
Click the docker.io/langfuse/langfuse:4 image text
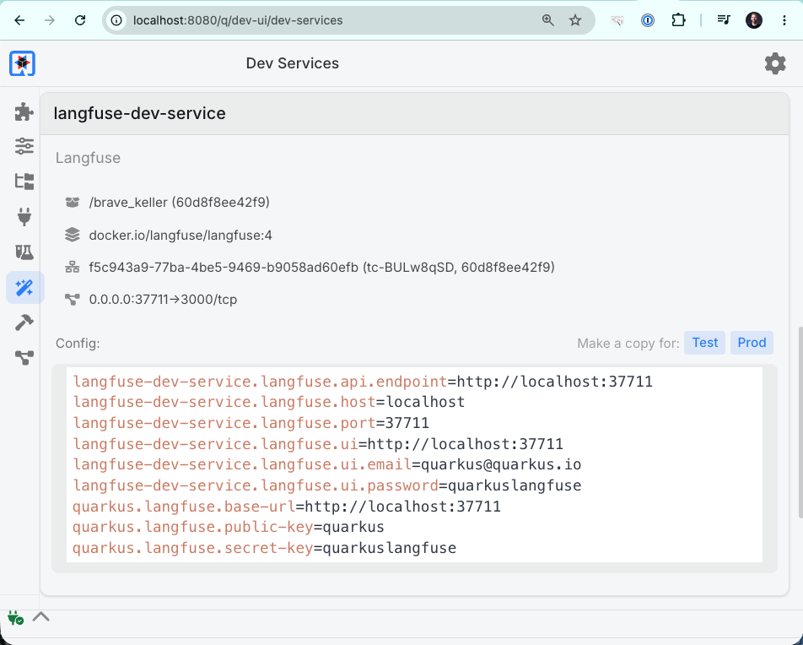[181, 236]
